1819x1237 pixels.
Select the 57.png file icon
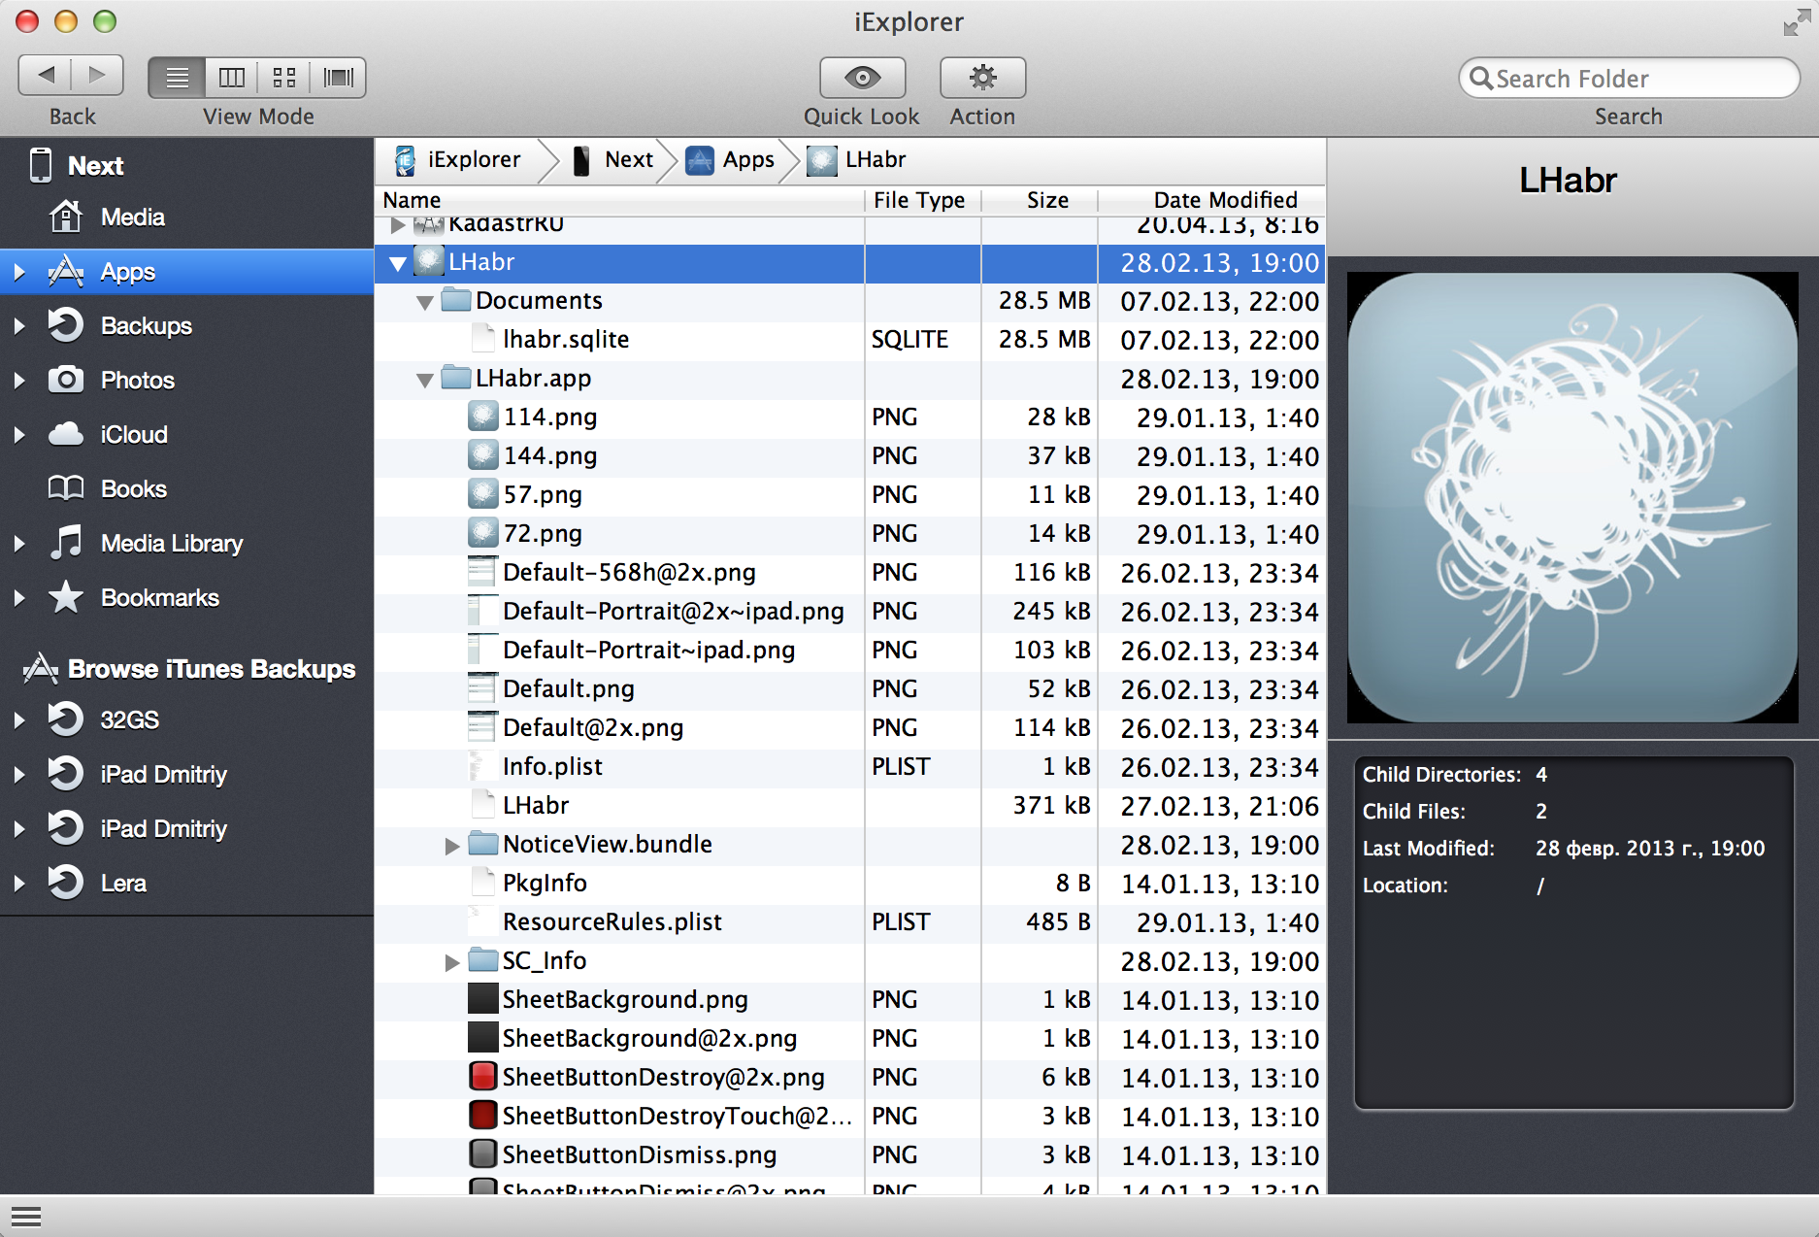pos(483,494)
